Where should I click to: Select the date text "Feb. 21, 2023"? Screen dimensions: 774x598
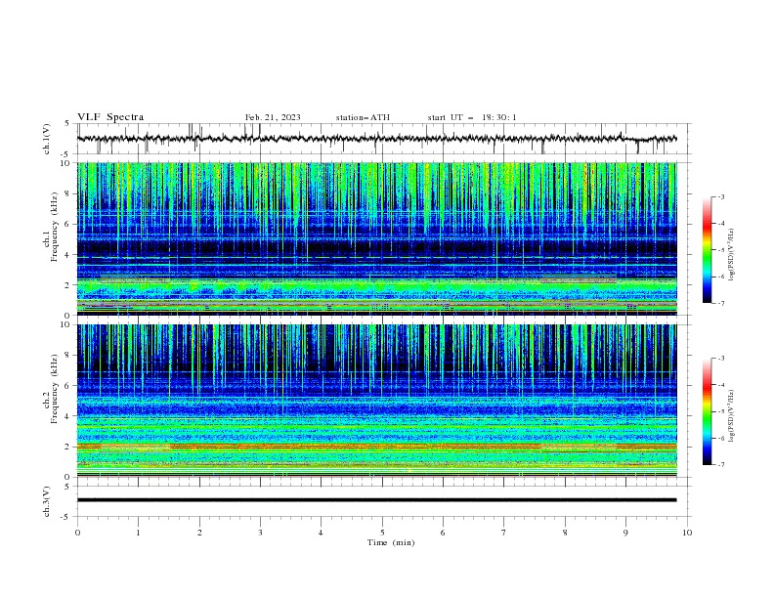coord(273,117)
